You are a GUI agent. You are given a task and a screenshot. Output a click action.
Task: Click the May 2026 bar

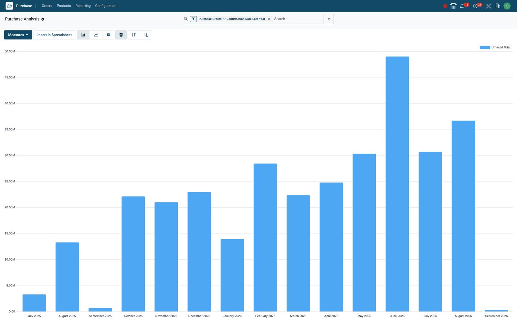click(x=364, y=233)
